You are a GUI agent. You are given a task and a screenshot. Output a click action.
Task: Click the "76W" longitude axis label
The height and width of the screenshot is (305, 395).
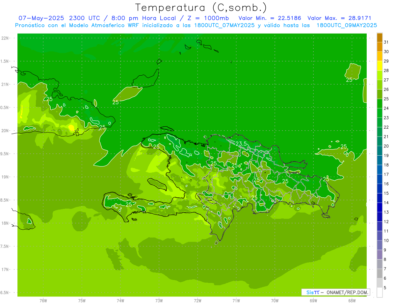[x=43, y=300]
